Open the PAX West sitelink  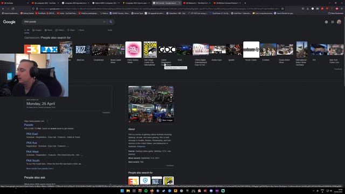tap(32, 151)
